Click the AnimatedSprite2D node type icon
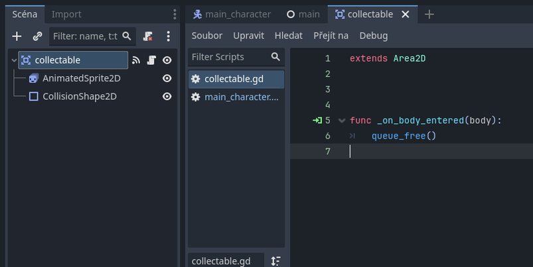The width and height of the screenshot is (533, 267). click(x=33, y=78)
